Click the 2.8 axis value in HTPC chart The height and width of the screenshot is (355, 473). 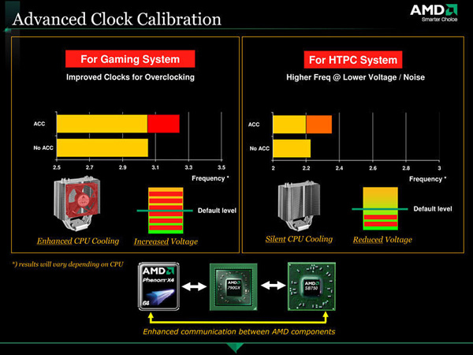pyautogui.click(x=406, y=168)
